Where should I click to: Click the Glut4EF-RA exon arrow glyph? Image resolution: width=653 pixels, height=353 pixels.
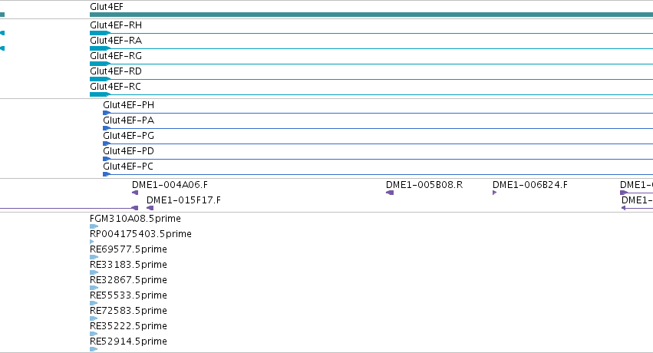(x=100, y=48)
